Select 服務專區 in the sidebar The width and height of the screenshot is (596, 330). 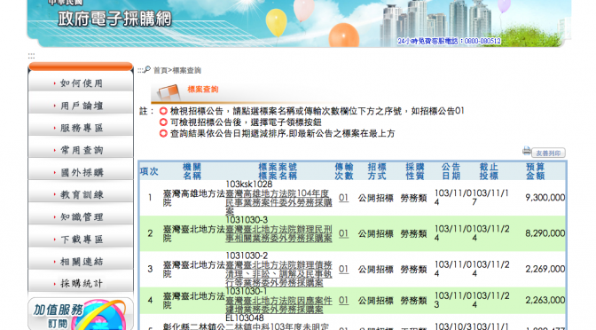point(81,128)
